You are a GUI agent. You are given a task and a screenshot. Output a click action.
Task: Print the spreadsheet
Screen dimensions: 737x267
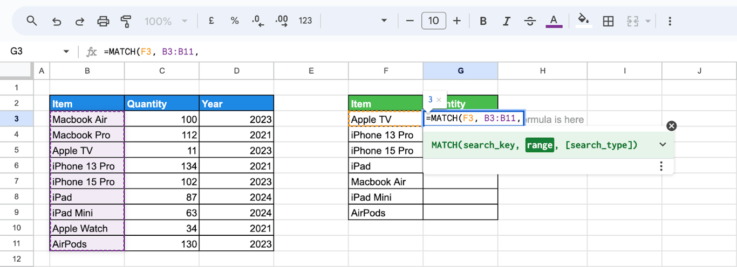point(103,21)
